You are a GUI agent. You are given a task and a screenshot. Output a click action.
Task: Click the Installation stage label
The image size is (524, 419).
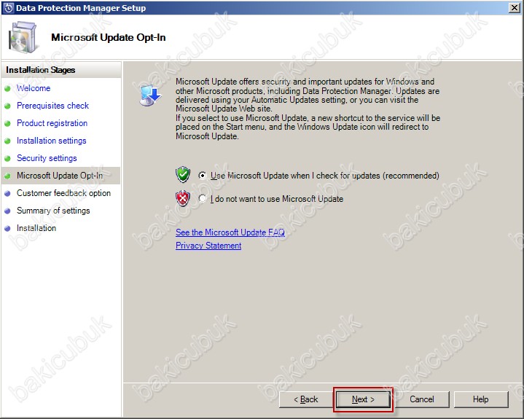(36, 228)
